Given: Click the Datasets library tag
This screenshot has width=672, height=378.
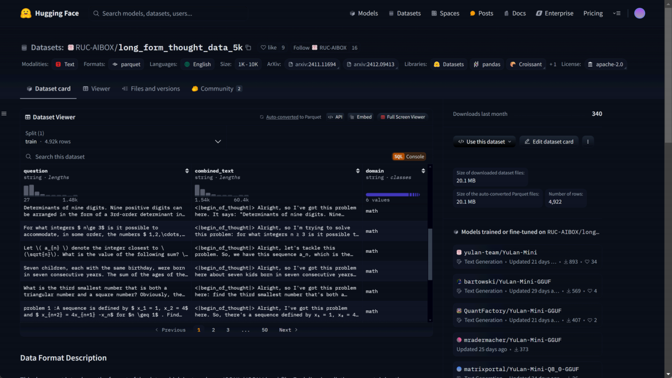Looking at the screenshot, I should pyautogui.click(x=449, y=64).
